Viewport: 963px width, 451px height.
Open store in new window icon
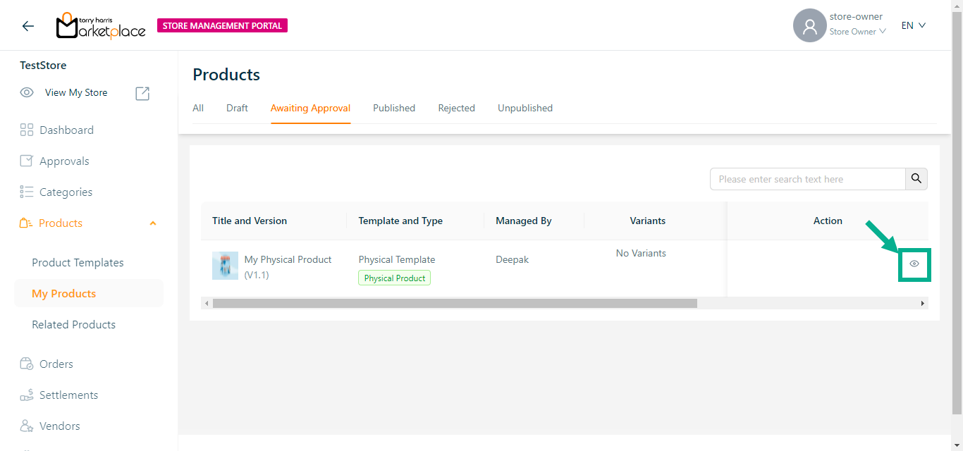pos(142,93)
